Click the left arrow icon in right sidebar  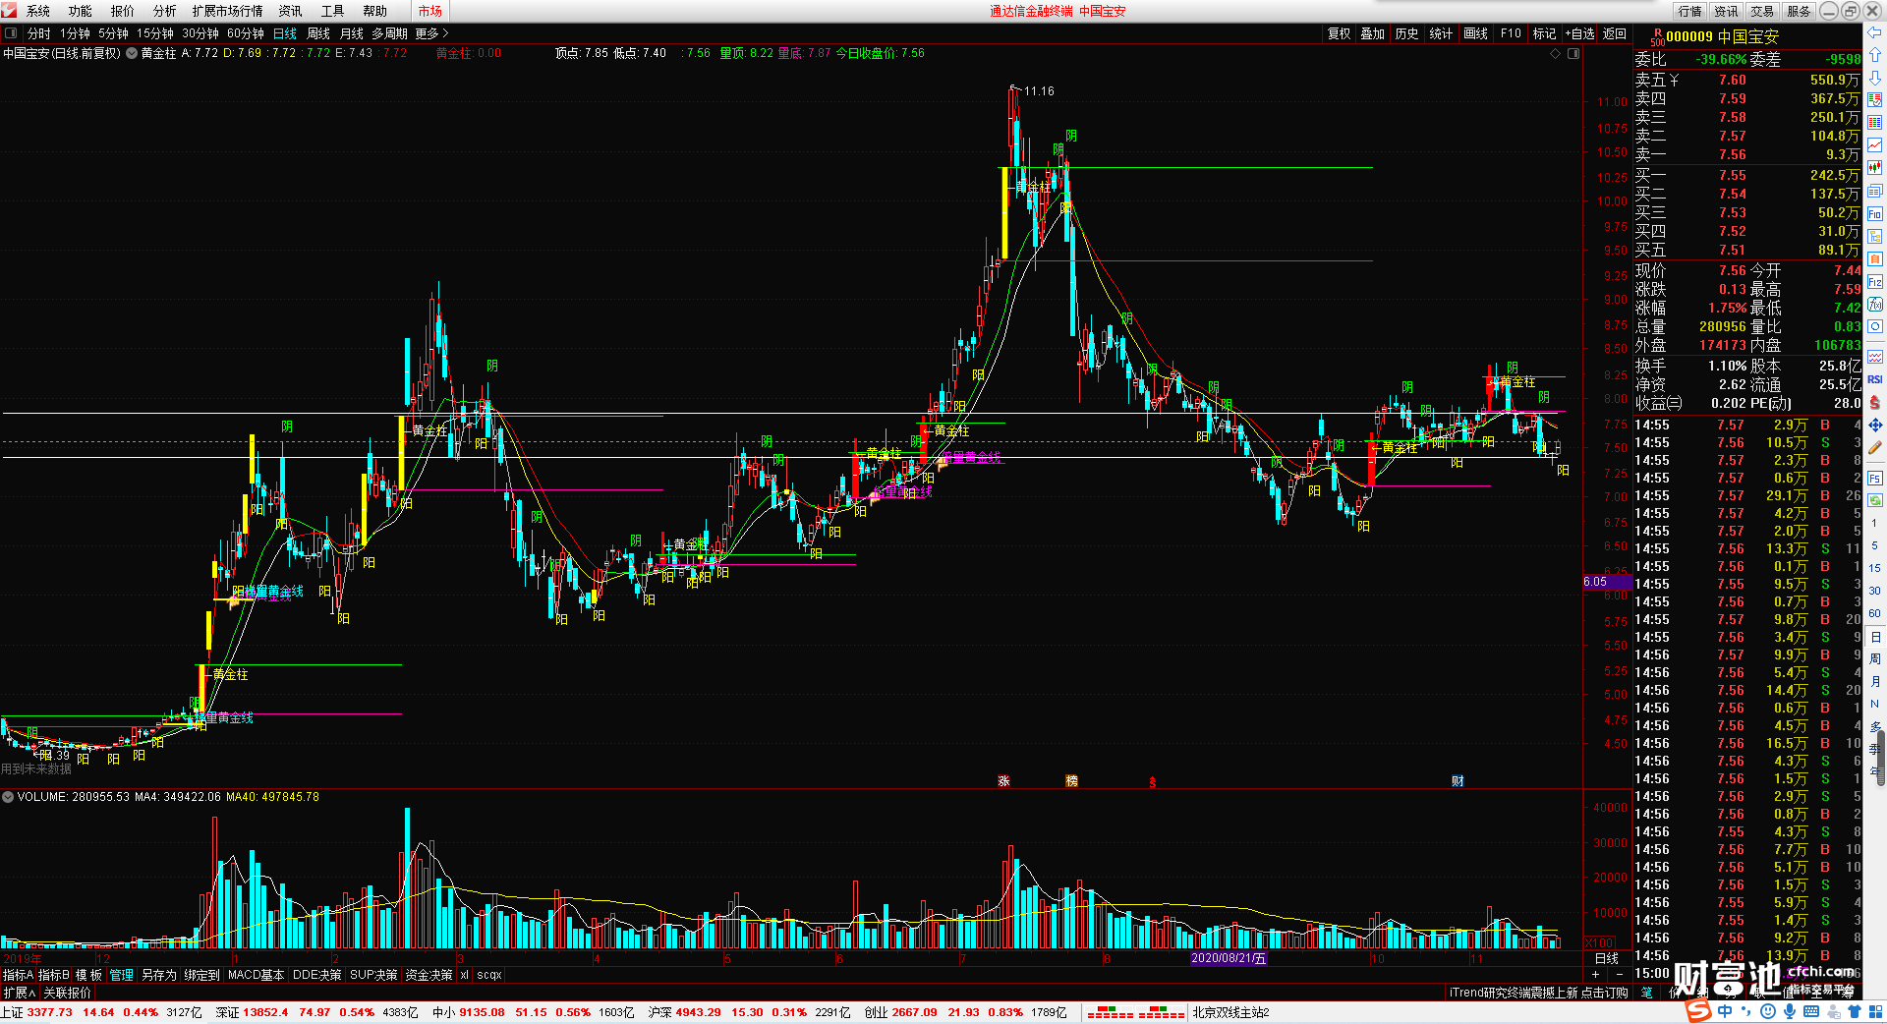point(1875,32)
